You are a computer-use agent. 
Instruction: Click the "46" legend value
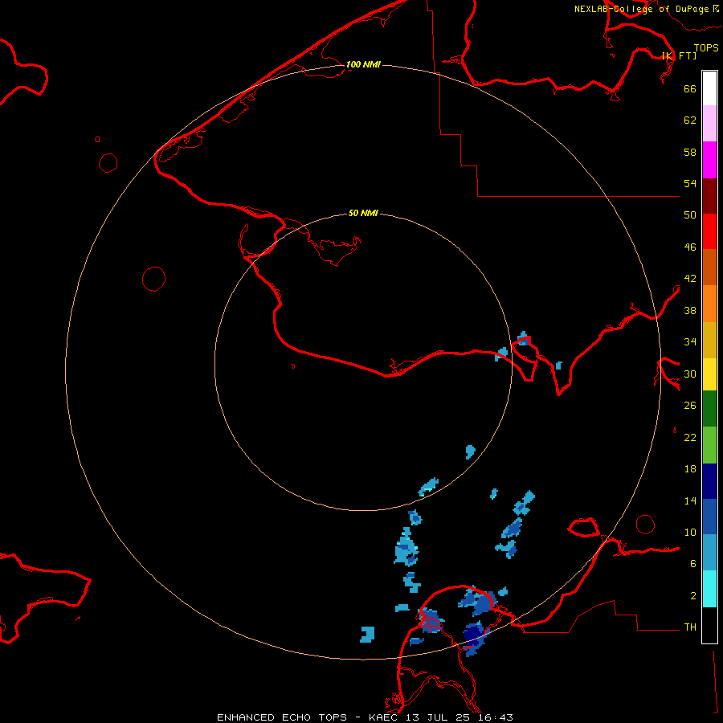pos(690,247)
